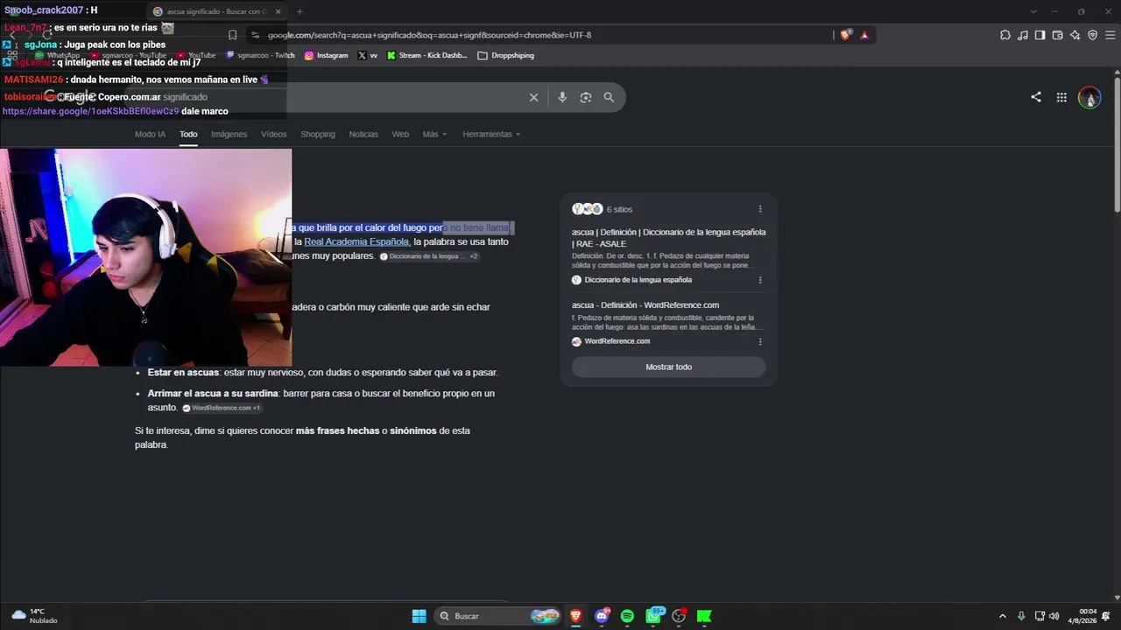Open the browser hamburger main menu

(x=1110, y=35)
